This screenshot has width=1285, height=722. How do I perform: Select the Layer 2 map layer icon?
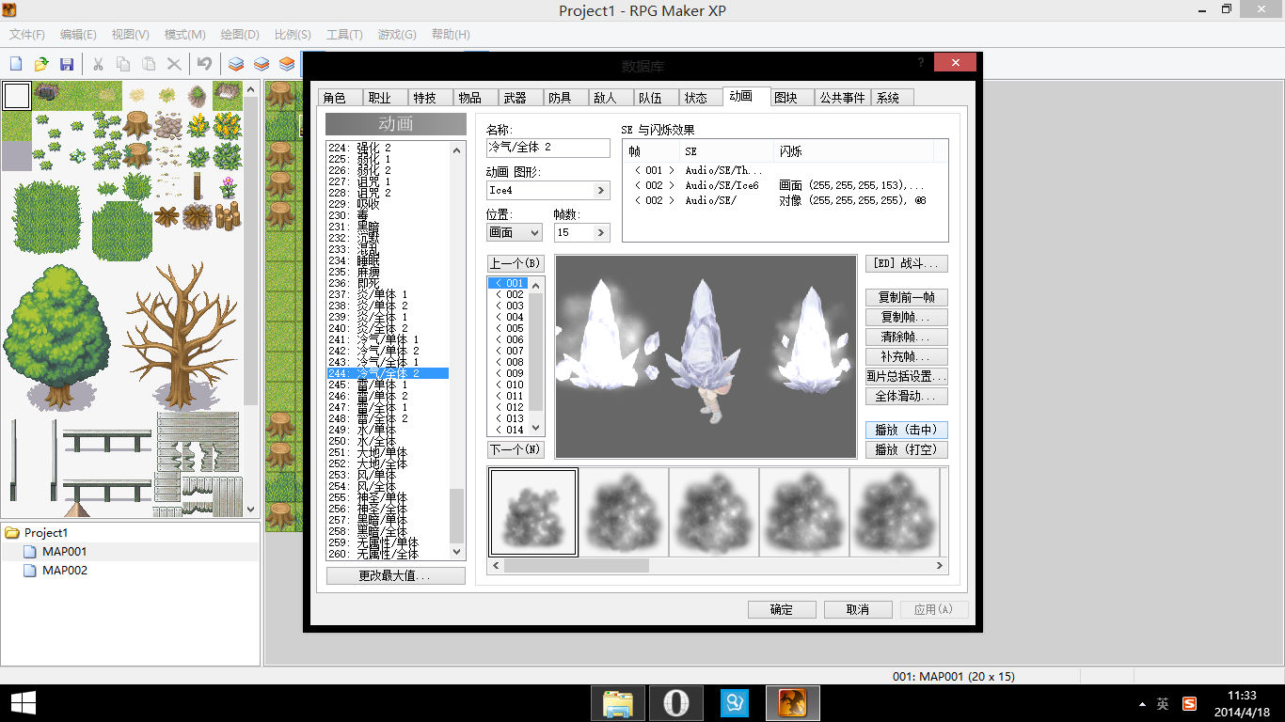[262, 64]
